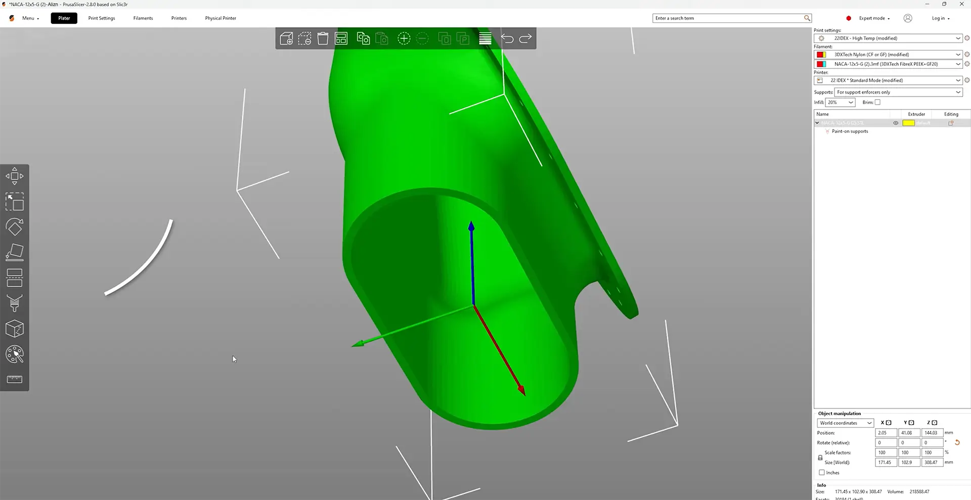The image size is (971, 500).
Task: Click the Arrange objects toolbar icon
Action: [x=341, y=38]
